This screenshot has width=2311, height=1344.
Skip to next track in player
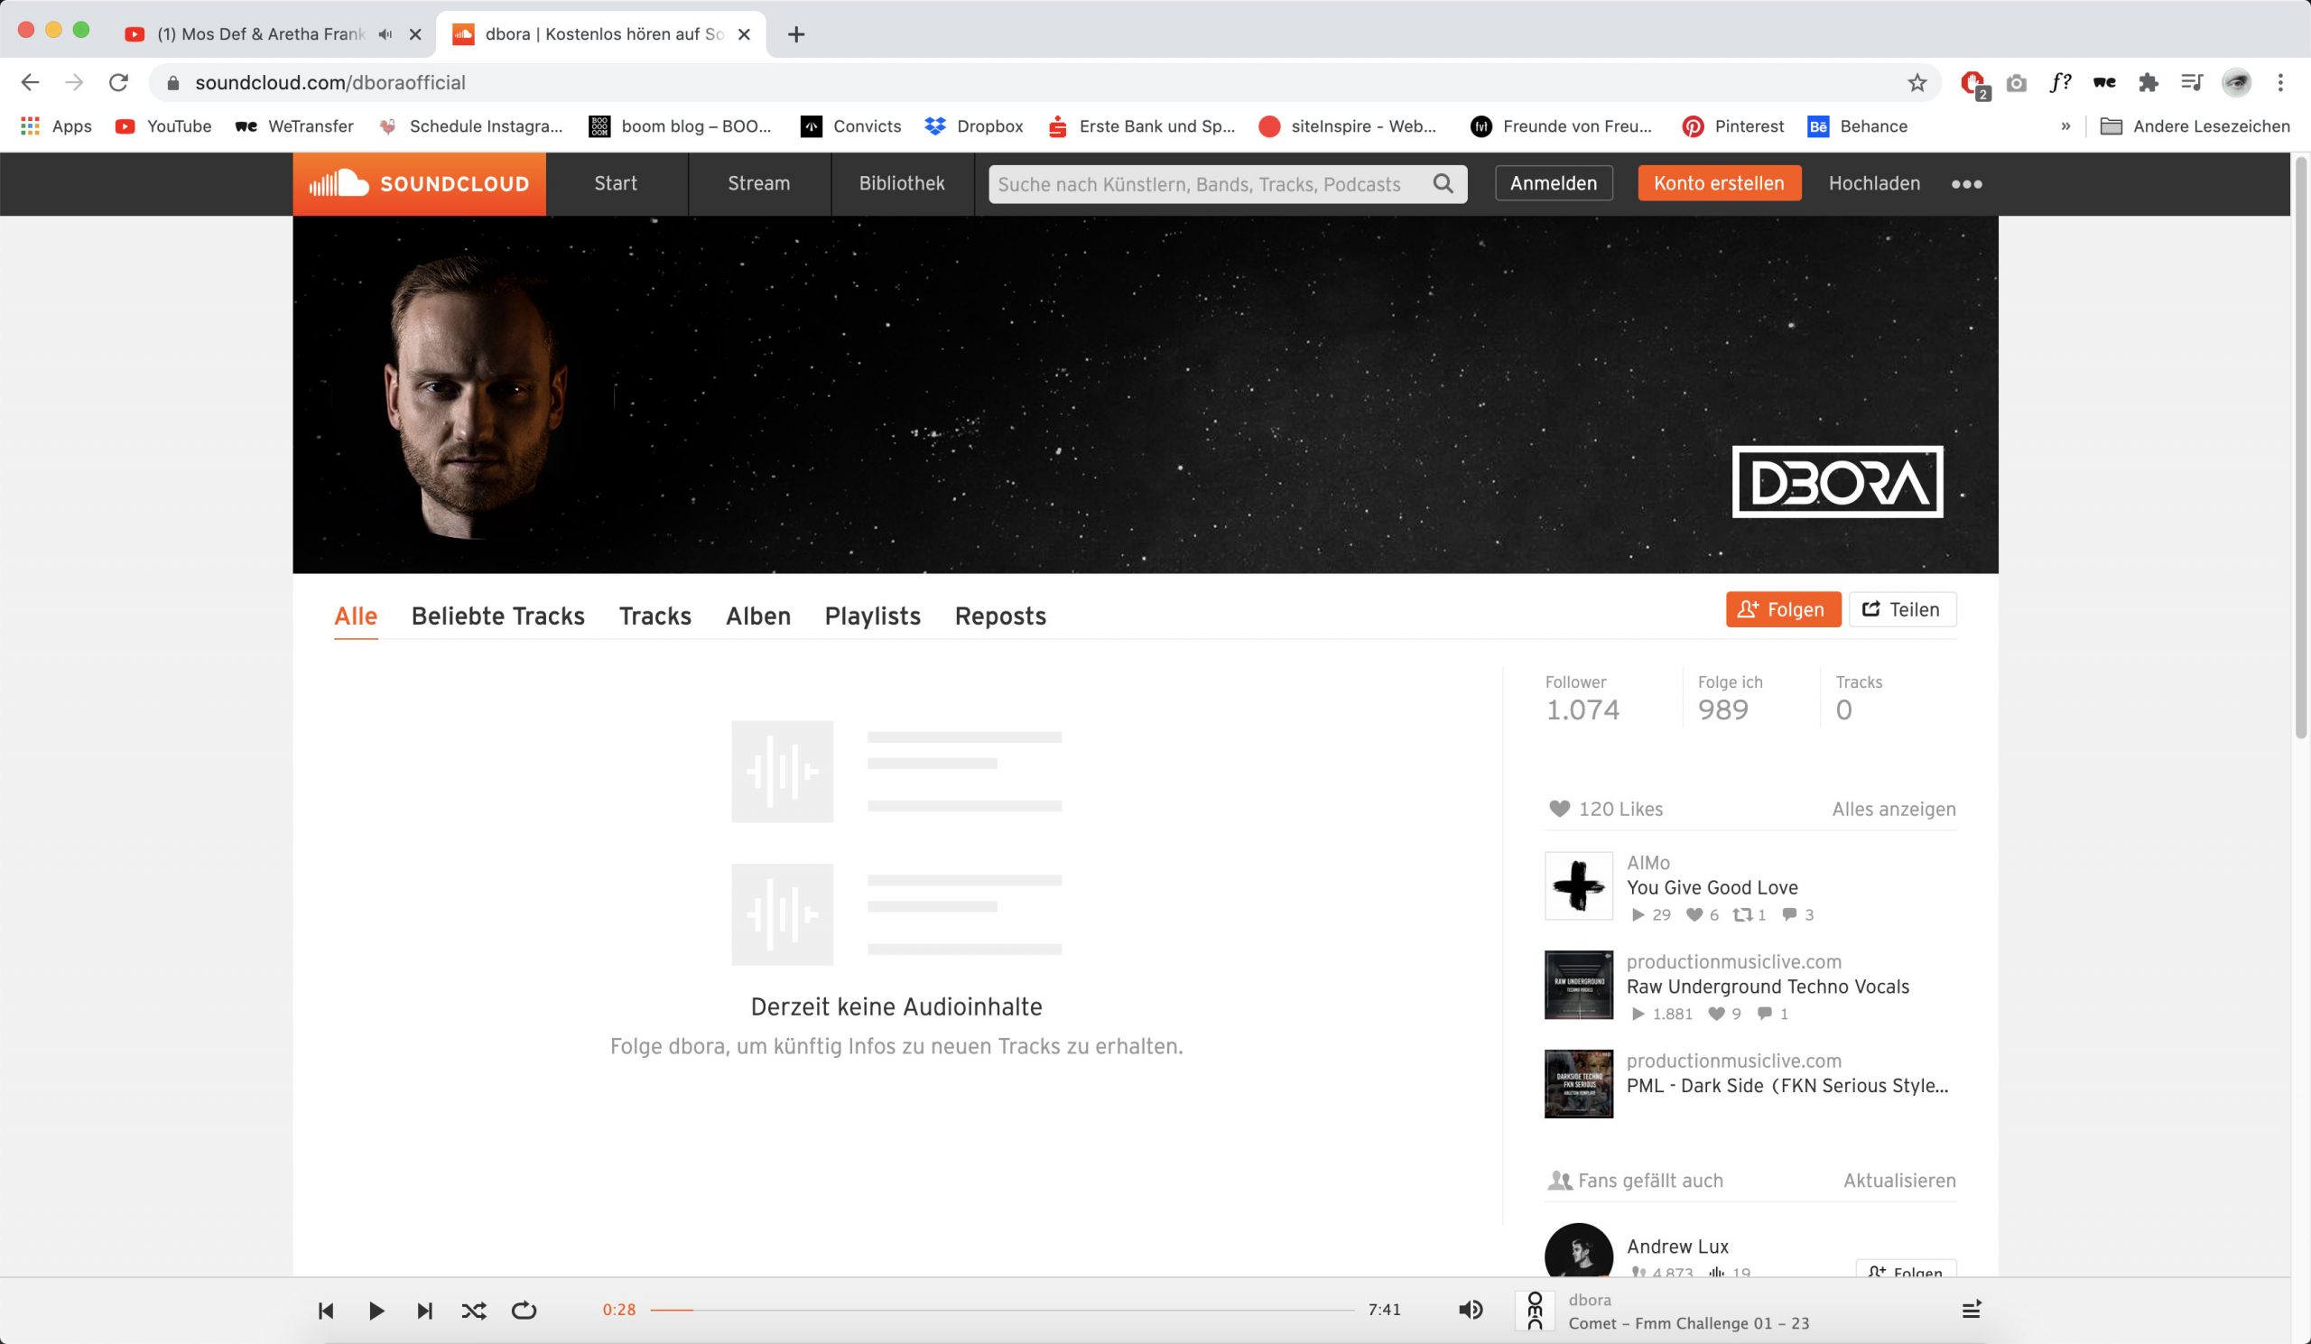[x=424, y=1310]
